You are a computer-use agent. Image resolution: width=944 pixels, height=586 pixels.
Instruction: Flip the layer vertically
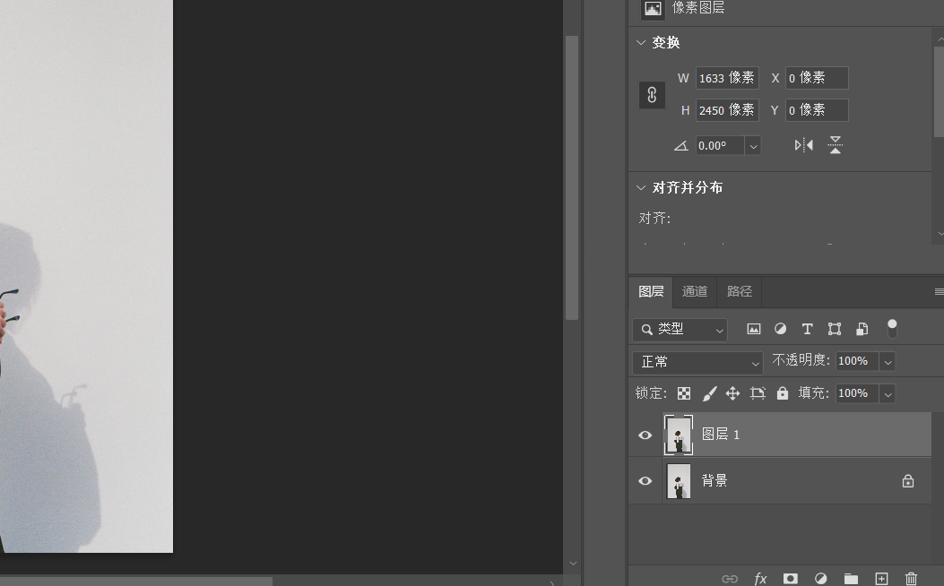835,145
